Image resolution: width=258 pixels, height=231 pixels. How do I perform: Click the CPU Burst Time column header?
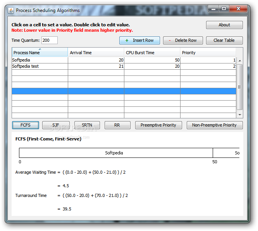[x=152, y=52]
